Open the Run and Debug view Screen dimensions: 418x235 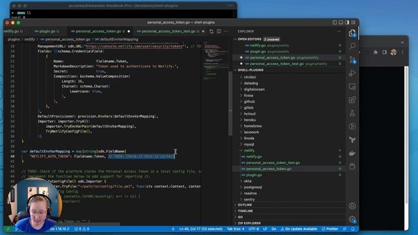(x=352, y=73)
